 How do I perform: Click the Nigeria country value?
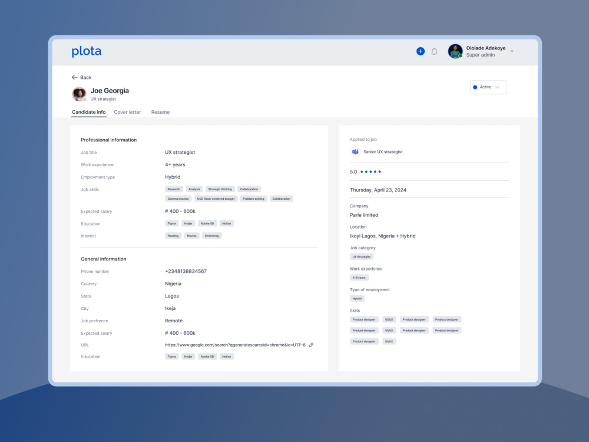pyautogui.click(x=173, y=284)
